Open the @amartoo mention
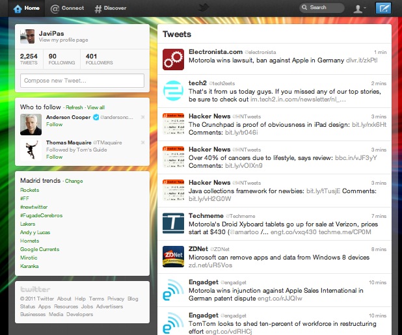Viewport: 402px width, 335px height. click(x=243, y=232)
